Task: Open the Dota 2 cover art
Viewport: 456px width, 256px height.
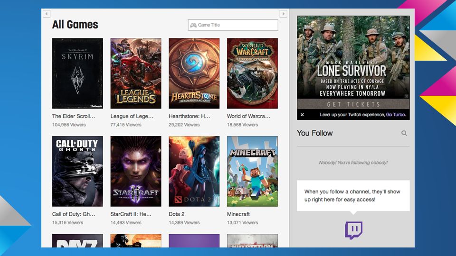Action: (194, 171)
